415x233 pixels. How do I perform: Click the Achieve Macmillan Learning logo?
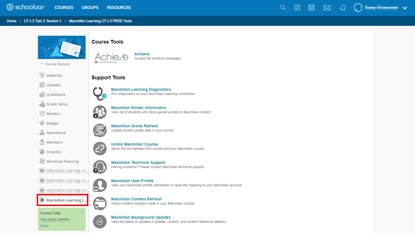(112, 57)
